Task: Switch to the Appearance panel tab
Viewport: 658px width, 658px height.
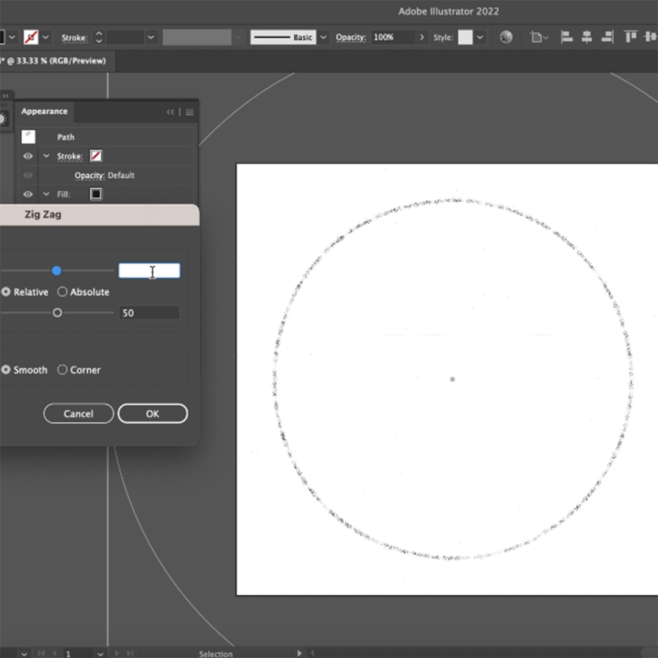Action: click(x=44, y=111)
